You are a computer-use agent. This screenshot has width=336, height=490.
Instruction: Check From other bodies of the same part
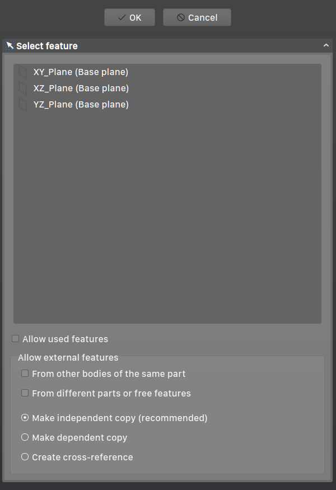coord(25,373)
